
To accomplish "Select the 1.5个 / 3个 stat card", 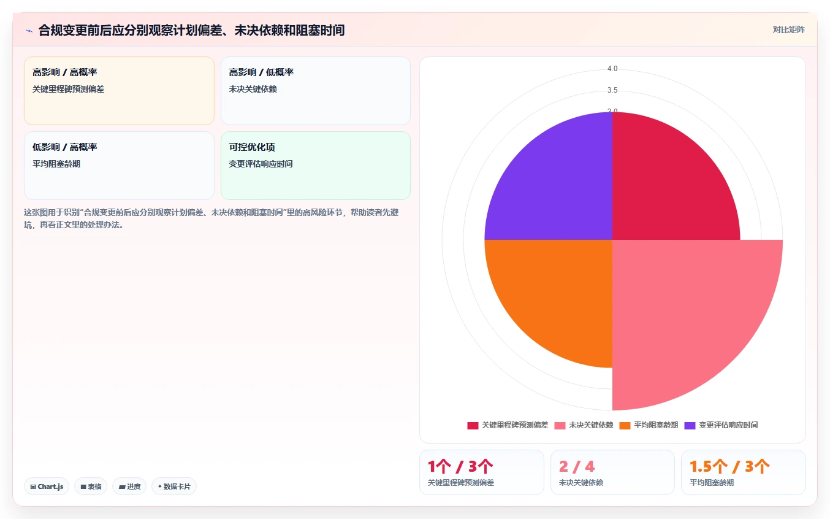I will point(743,472).
